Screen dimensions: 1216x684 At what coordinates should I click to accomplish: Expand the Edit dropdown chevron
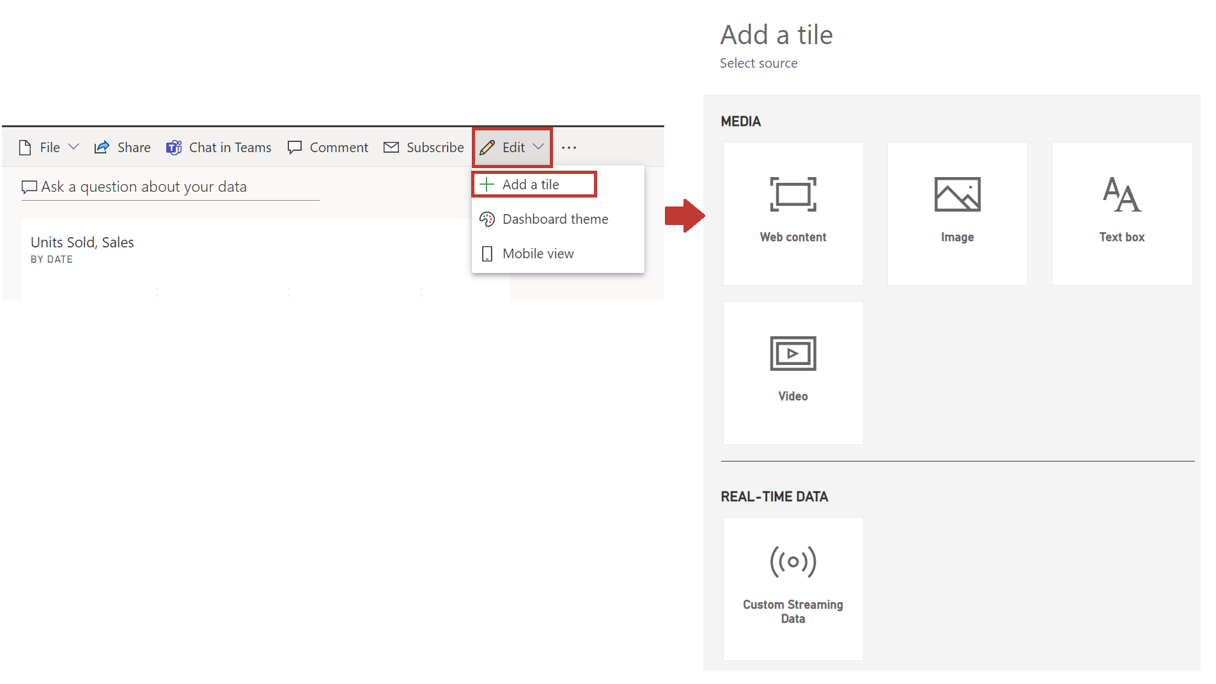pyautogui.click(x=538, y=147)
